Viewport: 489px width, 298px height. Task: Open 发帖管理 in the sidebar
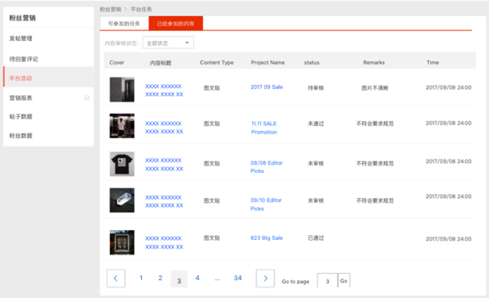point(21,38)
